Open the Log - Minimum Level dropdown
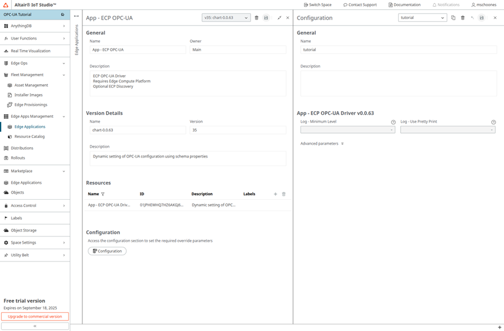Image resolution: width=504 pixels, height=331 pixels. click(348, 130)
